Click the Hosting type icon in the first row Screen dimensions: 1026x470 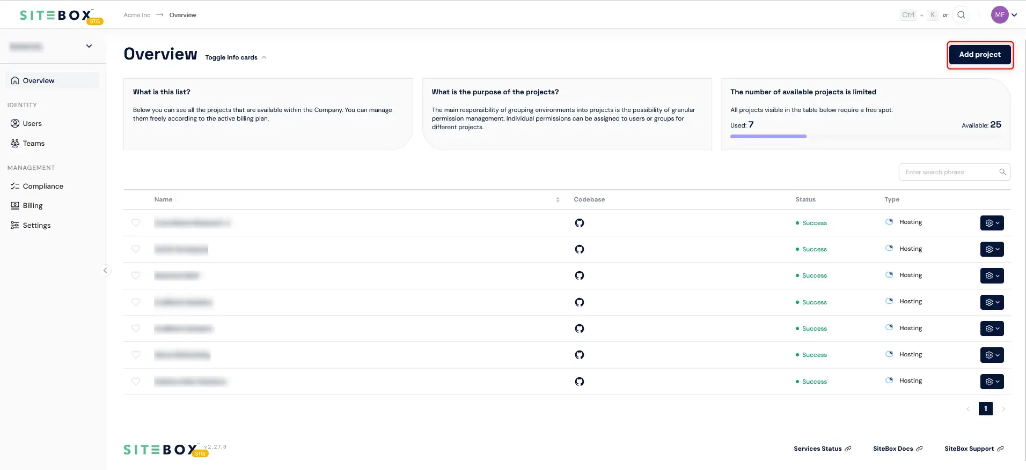[889, 221]
